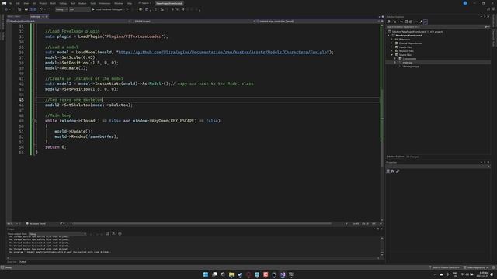Click the account profile icon in title bar
The width and height of the screenshot is (497, 279).
click(465, 3)
